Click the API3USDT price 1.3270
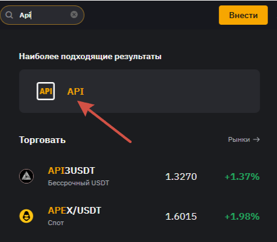This screenshot has width=277, height=242. coord(181,177)
